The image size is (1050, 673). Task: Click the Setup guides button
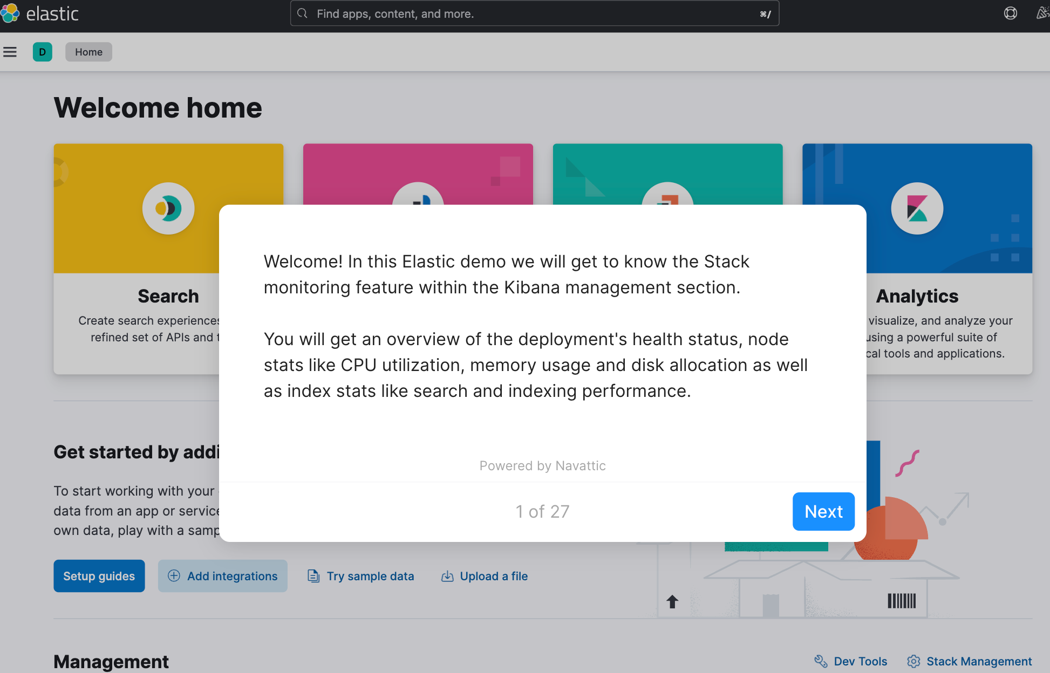(99, 576)
